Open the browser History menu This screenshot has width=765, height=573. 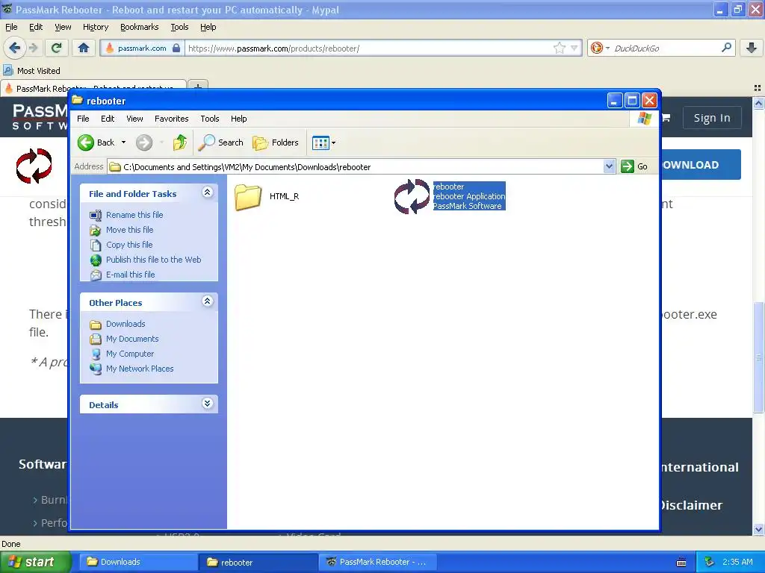pos(95,27)
